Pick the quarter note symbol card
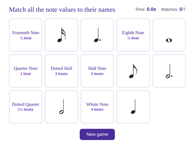The image size is (195, 146). 133,107
